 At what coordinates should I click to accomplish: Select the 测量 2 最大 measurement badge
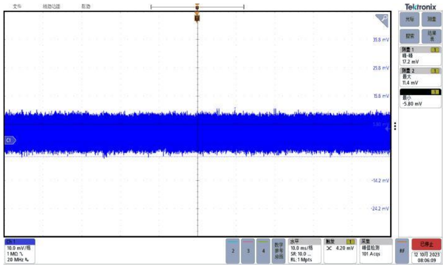tap(420, 77)
